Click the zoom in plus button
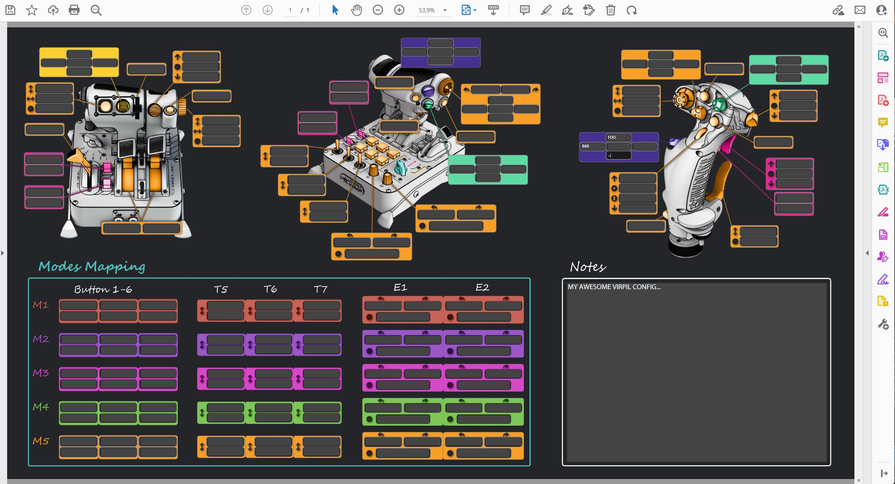The image size is (895, 484). tap(399, 10)
